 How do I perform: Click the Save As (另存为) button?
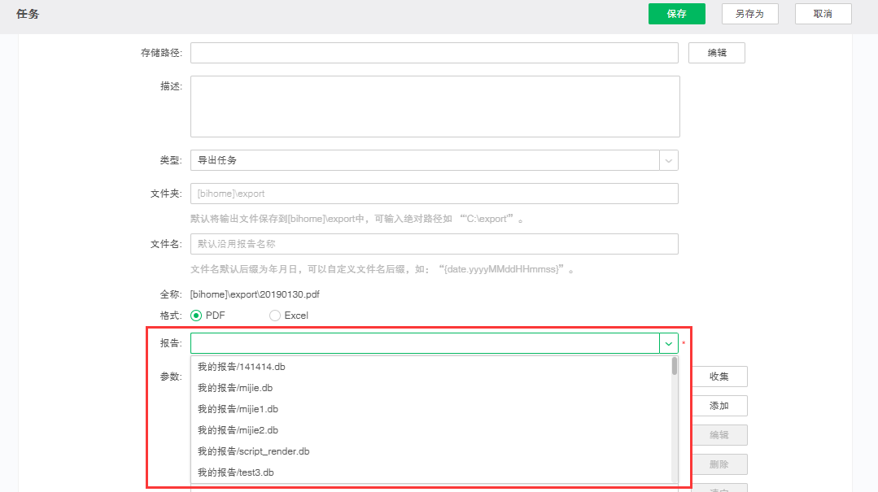[749, 14]
